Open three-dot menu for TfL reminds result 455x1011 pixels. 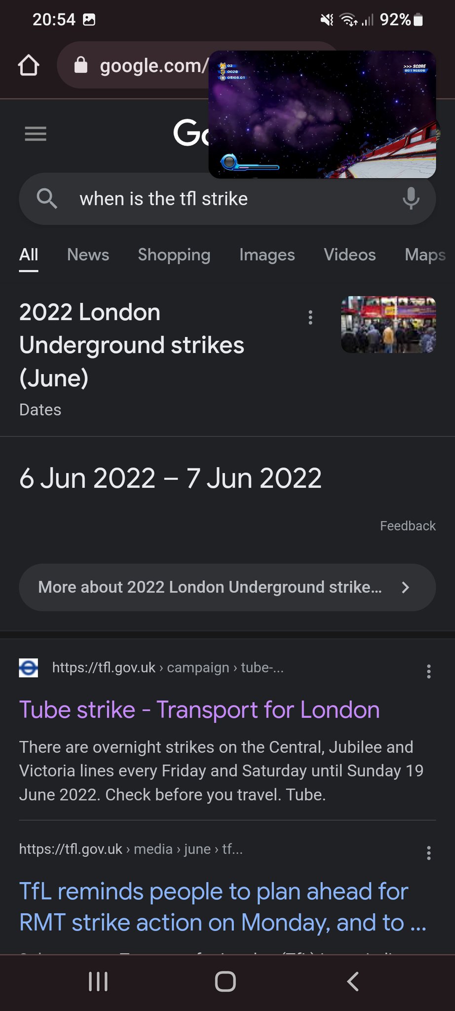click(428, 853)
